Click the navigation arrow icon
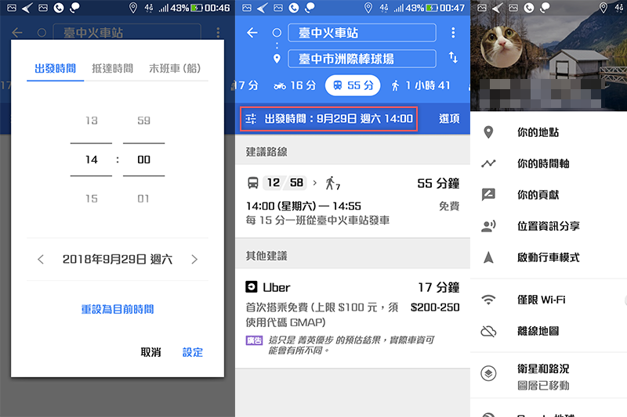Screen dimensions: 627x417 point(488,257)
